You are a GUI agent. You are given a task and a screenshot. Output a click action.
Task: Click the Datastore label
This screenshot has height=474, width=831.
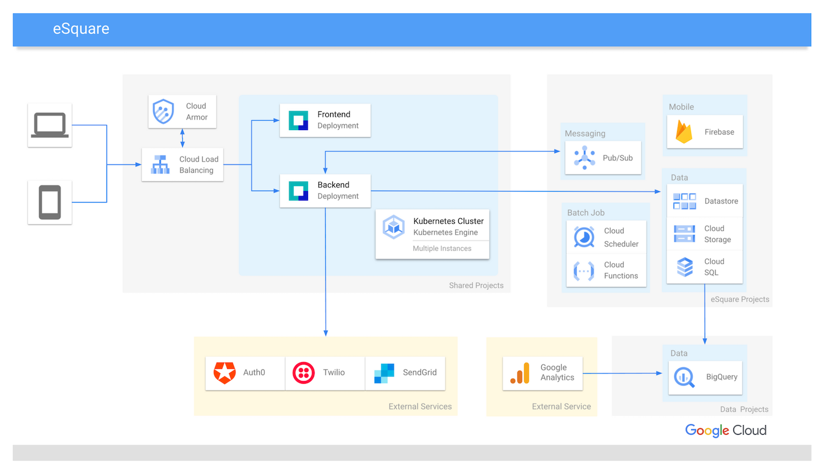click(721, 201)
